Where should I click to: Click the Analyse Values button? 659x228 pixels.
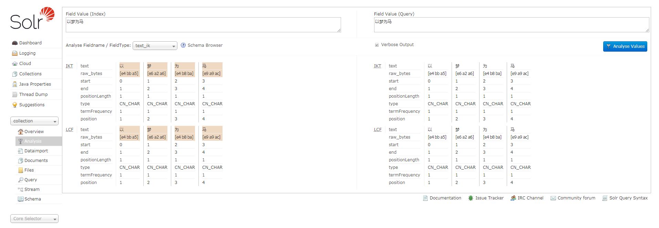tap(625, 46)
